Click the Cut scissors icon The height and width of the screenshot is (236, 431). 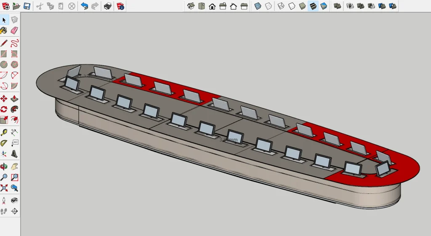[x=40, y=6]
